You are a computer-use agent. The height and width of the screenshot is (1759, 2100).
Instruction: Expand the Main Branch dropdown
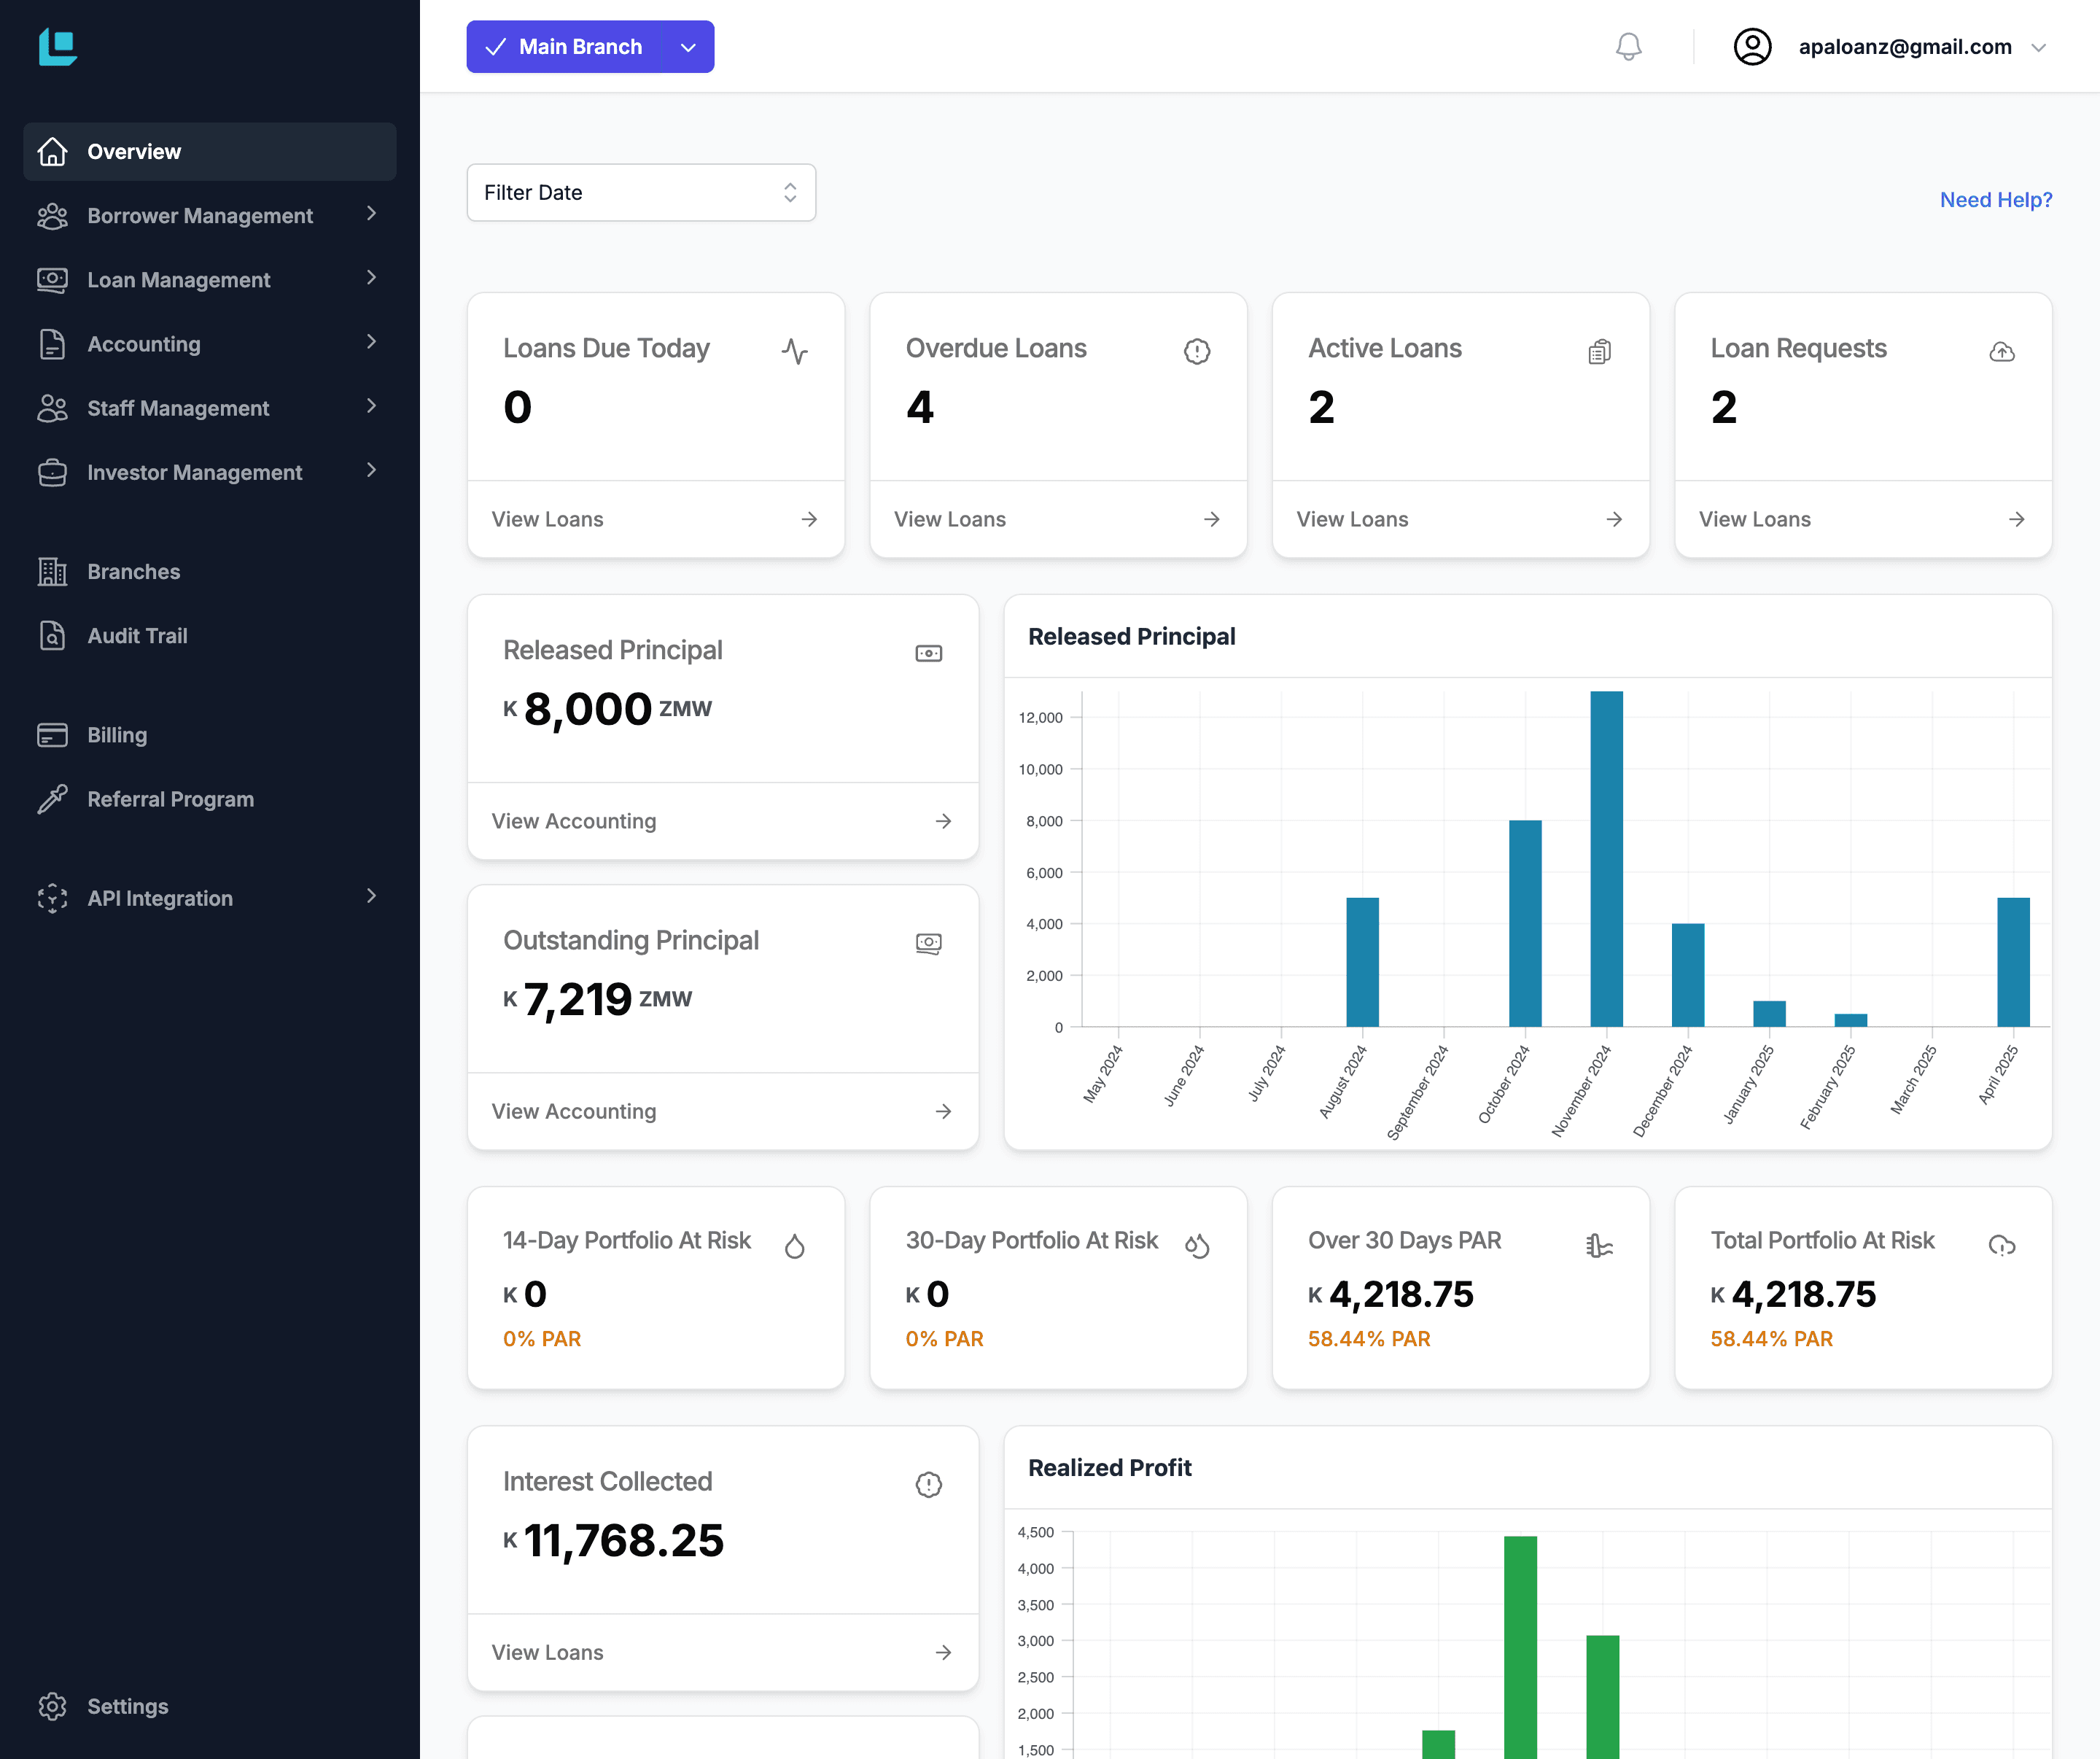(x=688, y=46)
